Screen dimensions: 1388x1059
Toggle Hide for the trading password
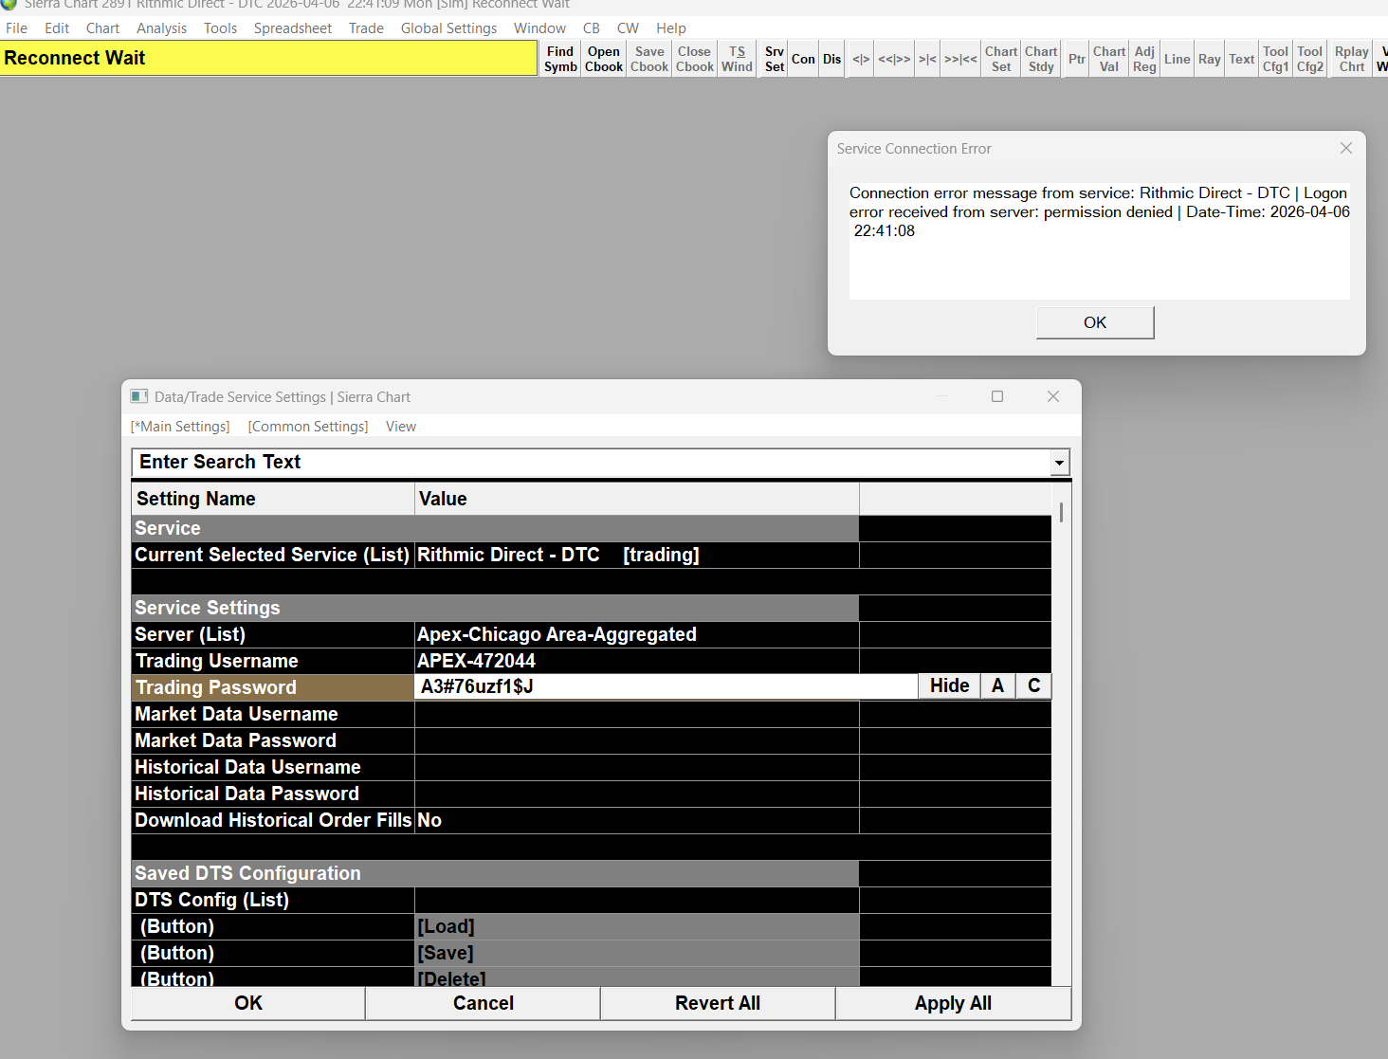tap(949, 686)
